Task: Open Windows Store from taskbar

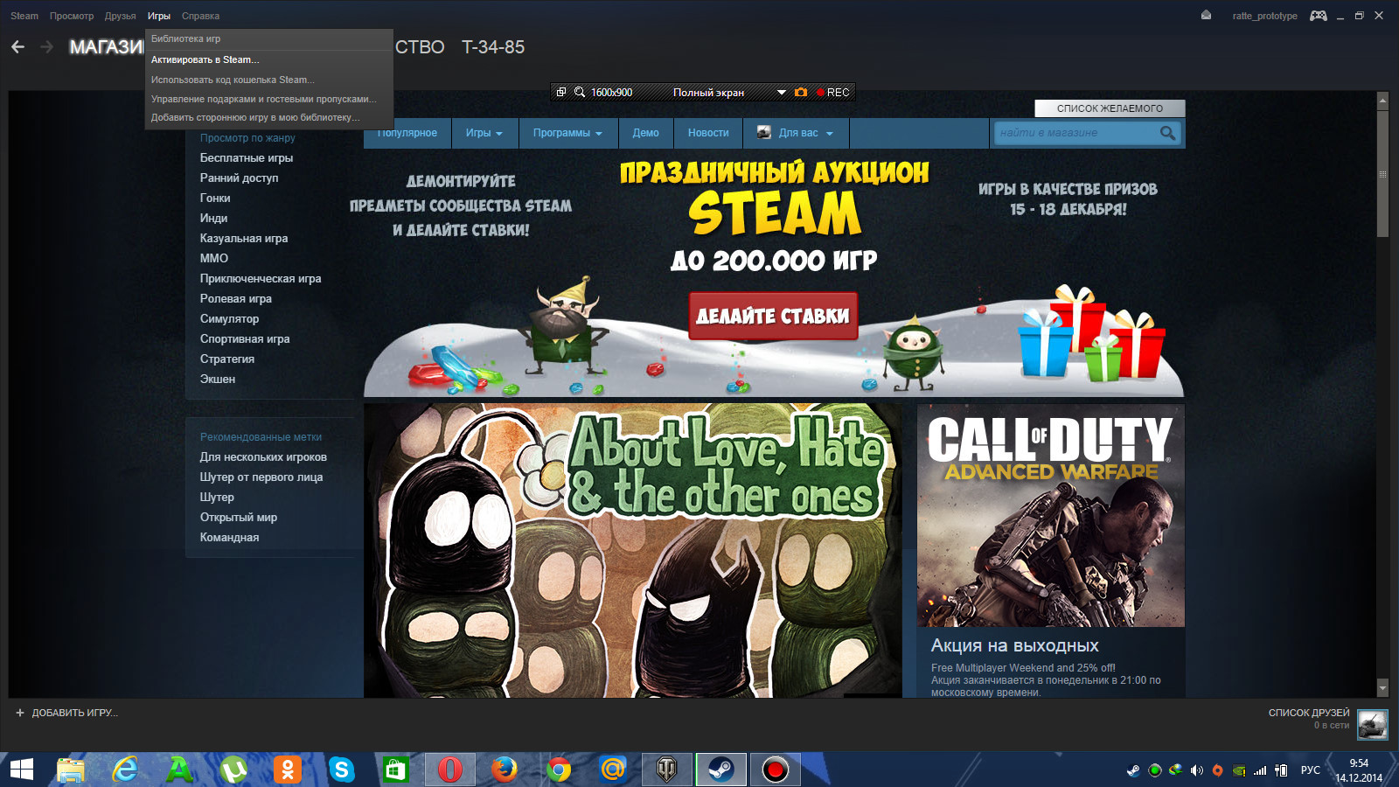Action: pos(396,770)
